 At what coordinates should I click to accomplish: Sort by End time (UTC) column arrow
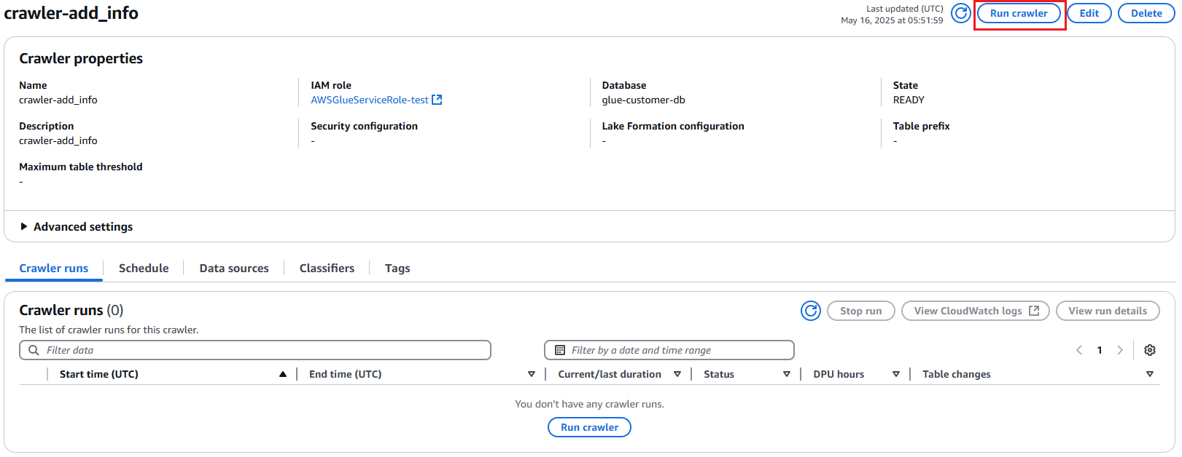531,374
